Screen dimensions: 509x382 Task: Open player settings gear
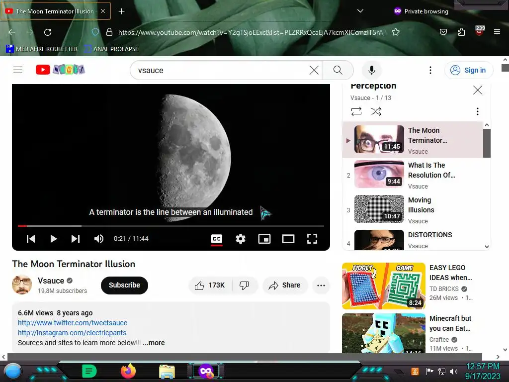pos(240,239)
